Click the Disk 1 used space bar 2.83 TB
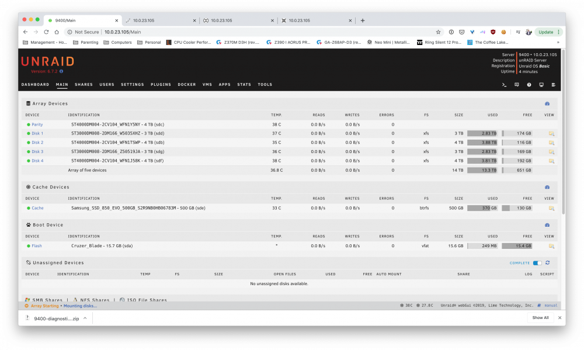Viewport: 584px width, 350px height. 482,133
